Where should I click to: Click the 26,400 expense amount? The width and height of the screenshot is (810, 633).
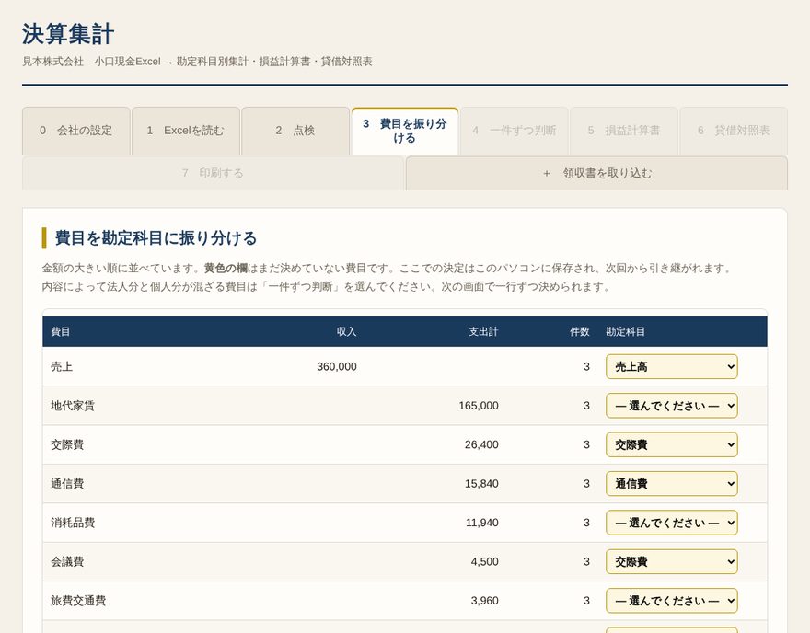coord(481,444)
